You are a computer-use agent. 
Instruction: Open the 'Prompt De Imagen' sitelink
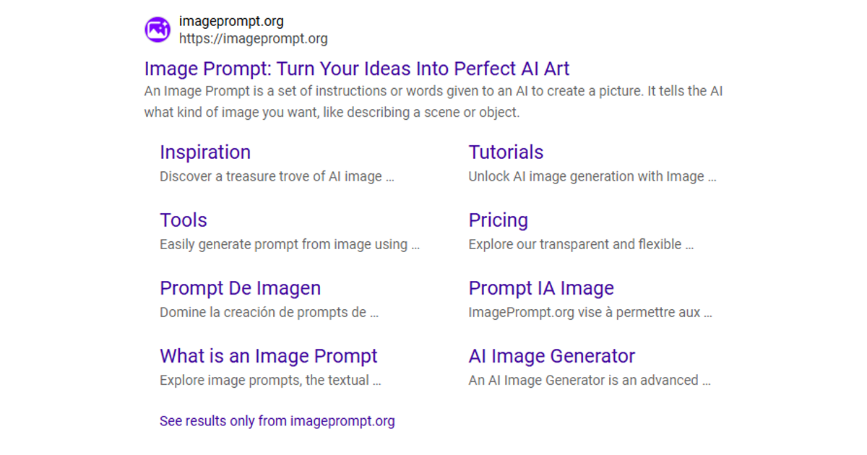point(240,288)
